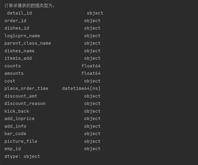
Task: Click the detail_id column name
Action: (x=20, y=13)
